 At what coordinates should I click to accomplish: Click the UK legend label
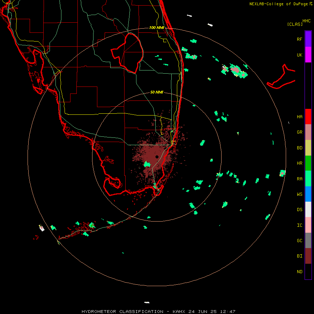(299, 55)
